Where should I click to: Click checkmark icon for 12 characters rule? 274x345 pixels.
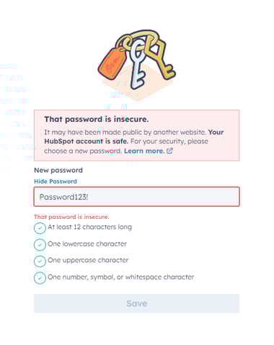click(x=40, y=228)
